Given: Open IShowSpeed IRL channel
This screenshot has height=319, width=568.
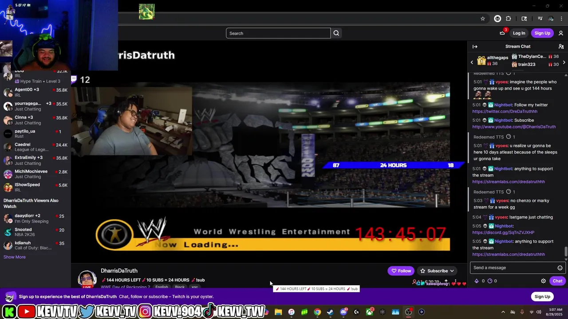Looking at the screenshot, I should 35,187.
